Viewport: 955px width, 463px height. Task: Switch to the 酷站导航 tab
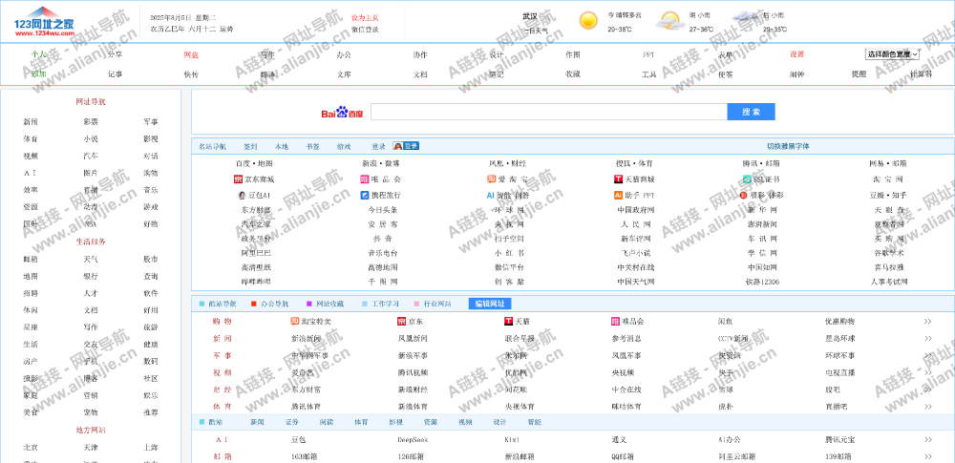click(x=222, y=304)
